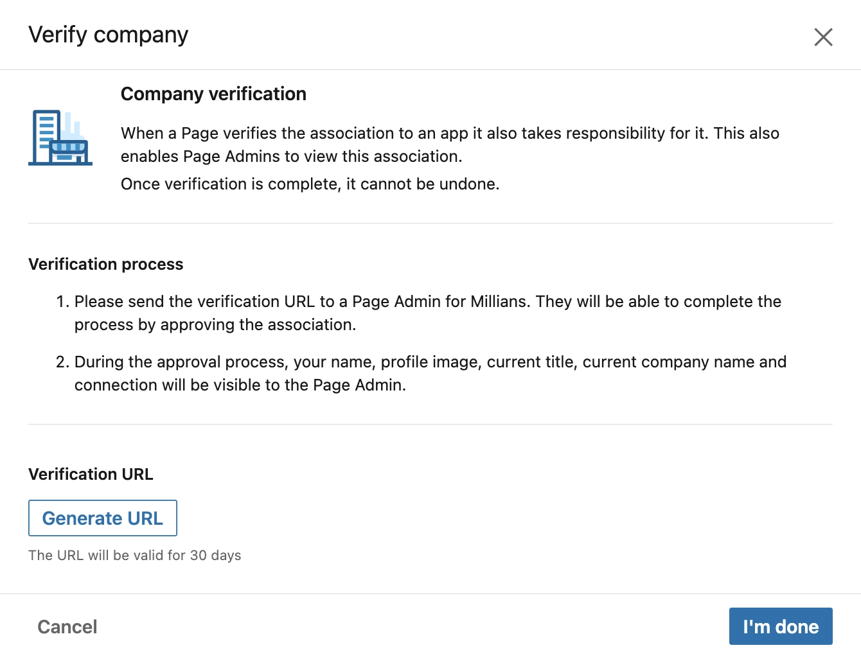
Task: Click the I'm done button
Action: click(x=781, y=626)
